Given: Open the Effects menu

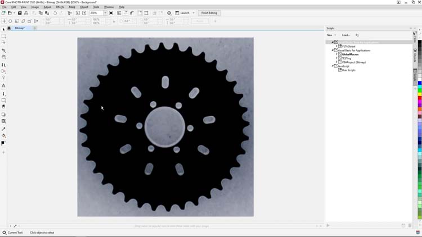Looking at the screenshot, I should (60, 7).
